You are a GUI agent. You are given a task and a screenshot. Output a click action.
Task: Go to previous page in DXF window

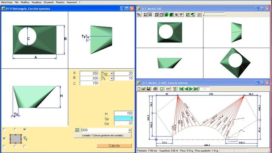(x=186, y=89)
